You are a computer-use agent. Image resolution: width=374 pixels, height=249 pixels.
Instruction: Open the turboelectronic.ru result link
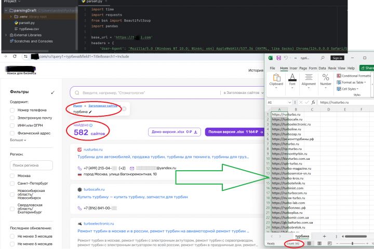99,224
